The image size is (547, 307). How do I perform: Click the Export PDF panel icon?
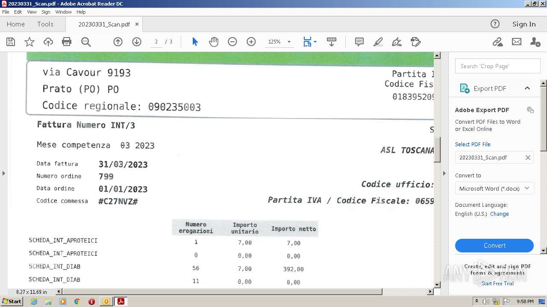point(465,88)
